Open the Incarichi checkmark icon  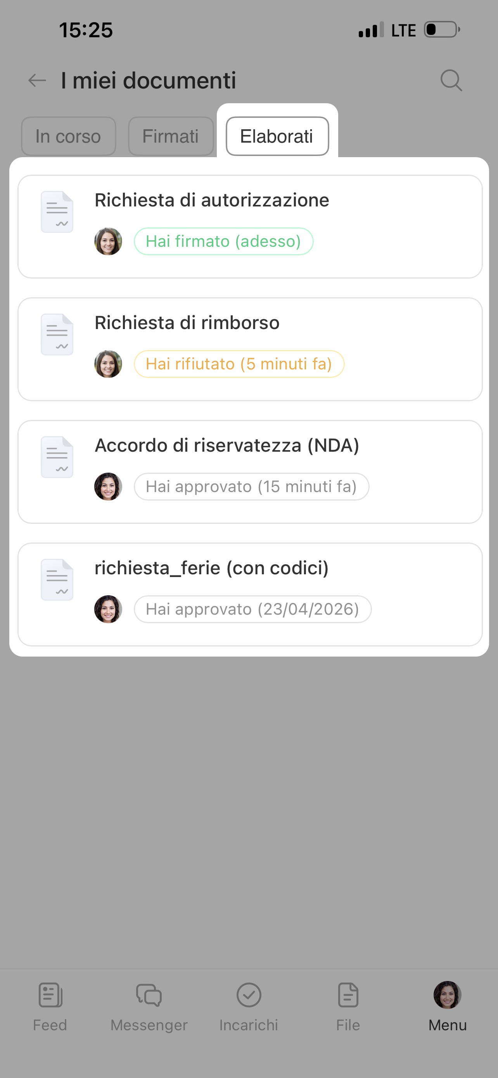249,995
